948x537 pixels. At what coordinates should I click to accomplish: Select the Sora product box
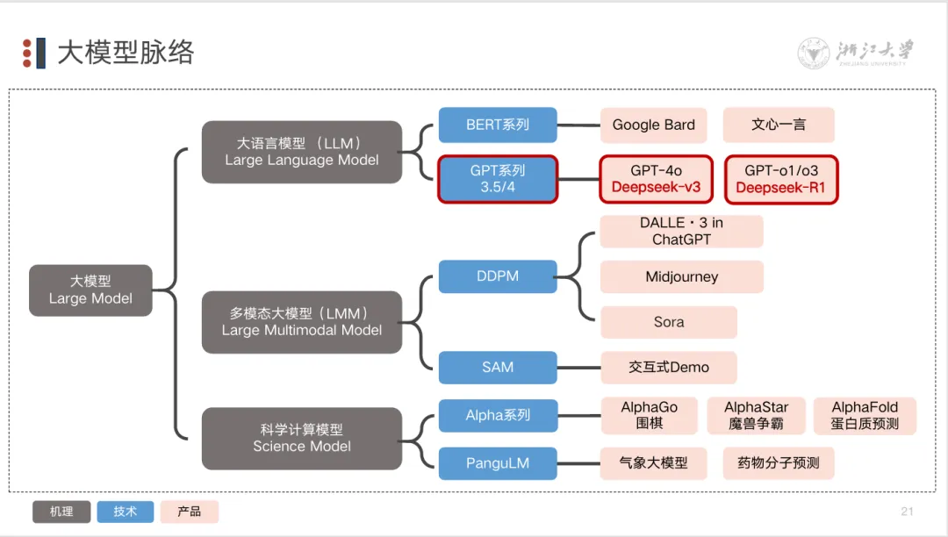pyautogui.click(x=668, y=322)
